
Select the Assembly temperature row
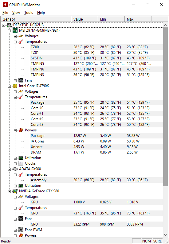(x=96, y=180)
